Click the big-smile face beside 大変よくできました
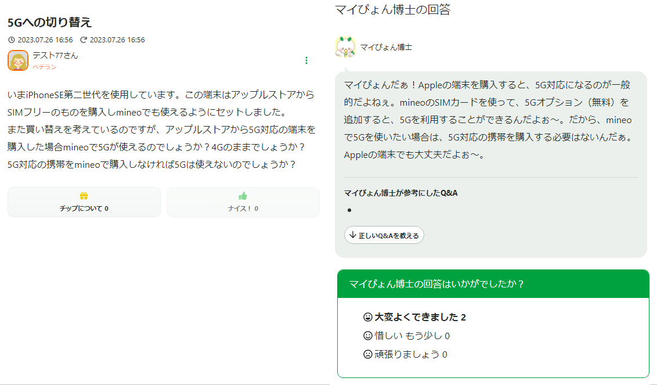The image size is (657, 385). (x=367, y=317)
